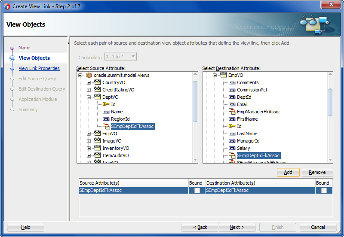Click the source EmpVO view object icon
The image size is (344, 237).
(98, 133)
